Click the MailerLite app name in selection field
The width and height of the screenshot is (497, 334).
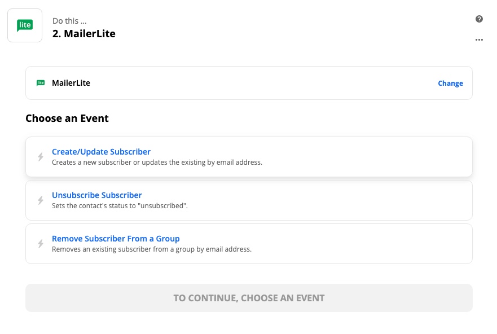[71, 83]
